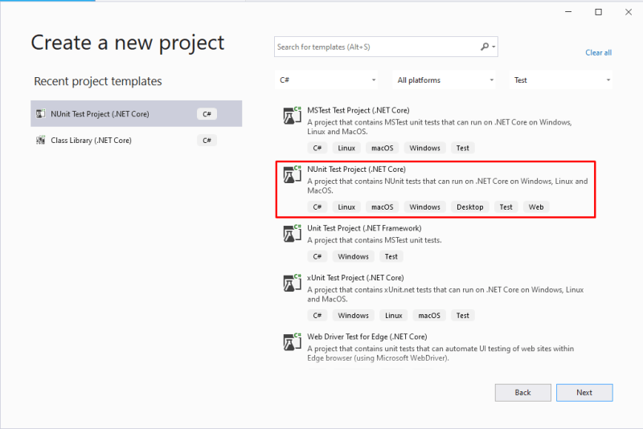Screen dimensions: 643x429
Task: Click the Windows tag under Unit Test Project
Action: (353, 256)
